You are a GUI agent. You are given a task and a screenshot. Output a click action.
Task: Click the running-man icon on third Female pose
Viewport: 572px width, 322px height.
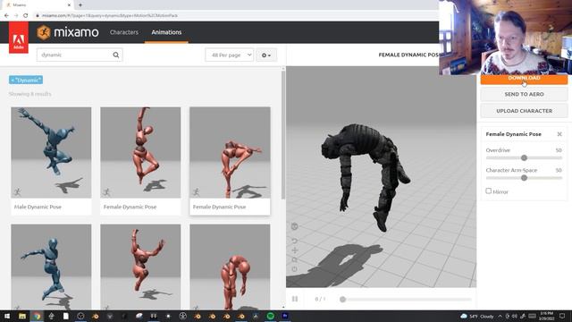196,192
